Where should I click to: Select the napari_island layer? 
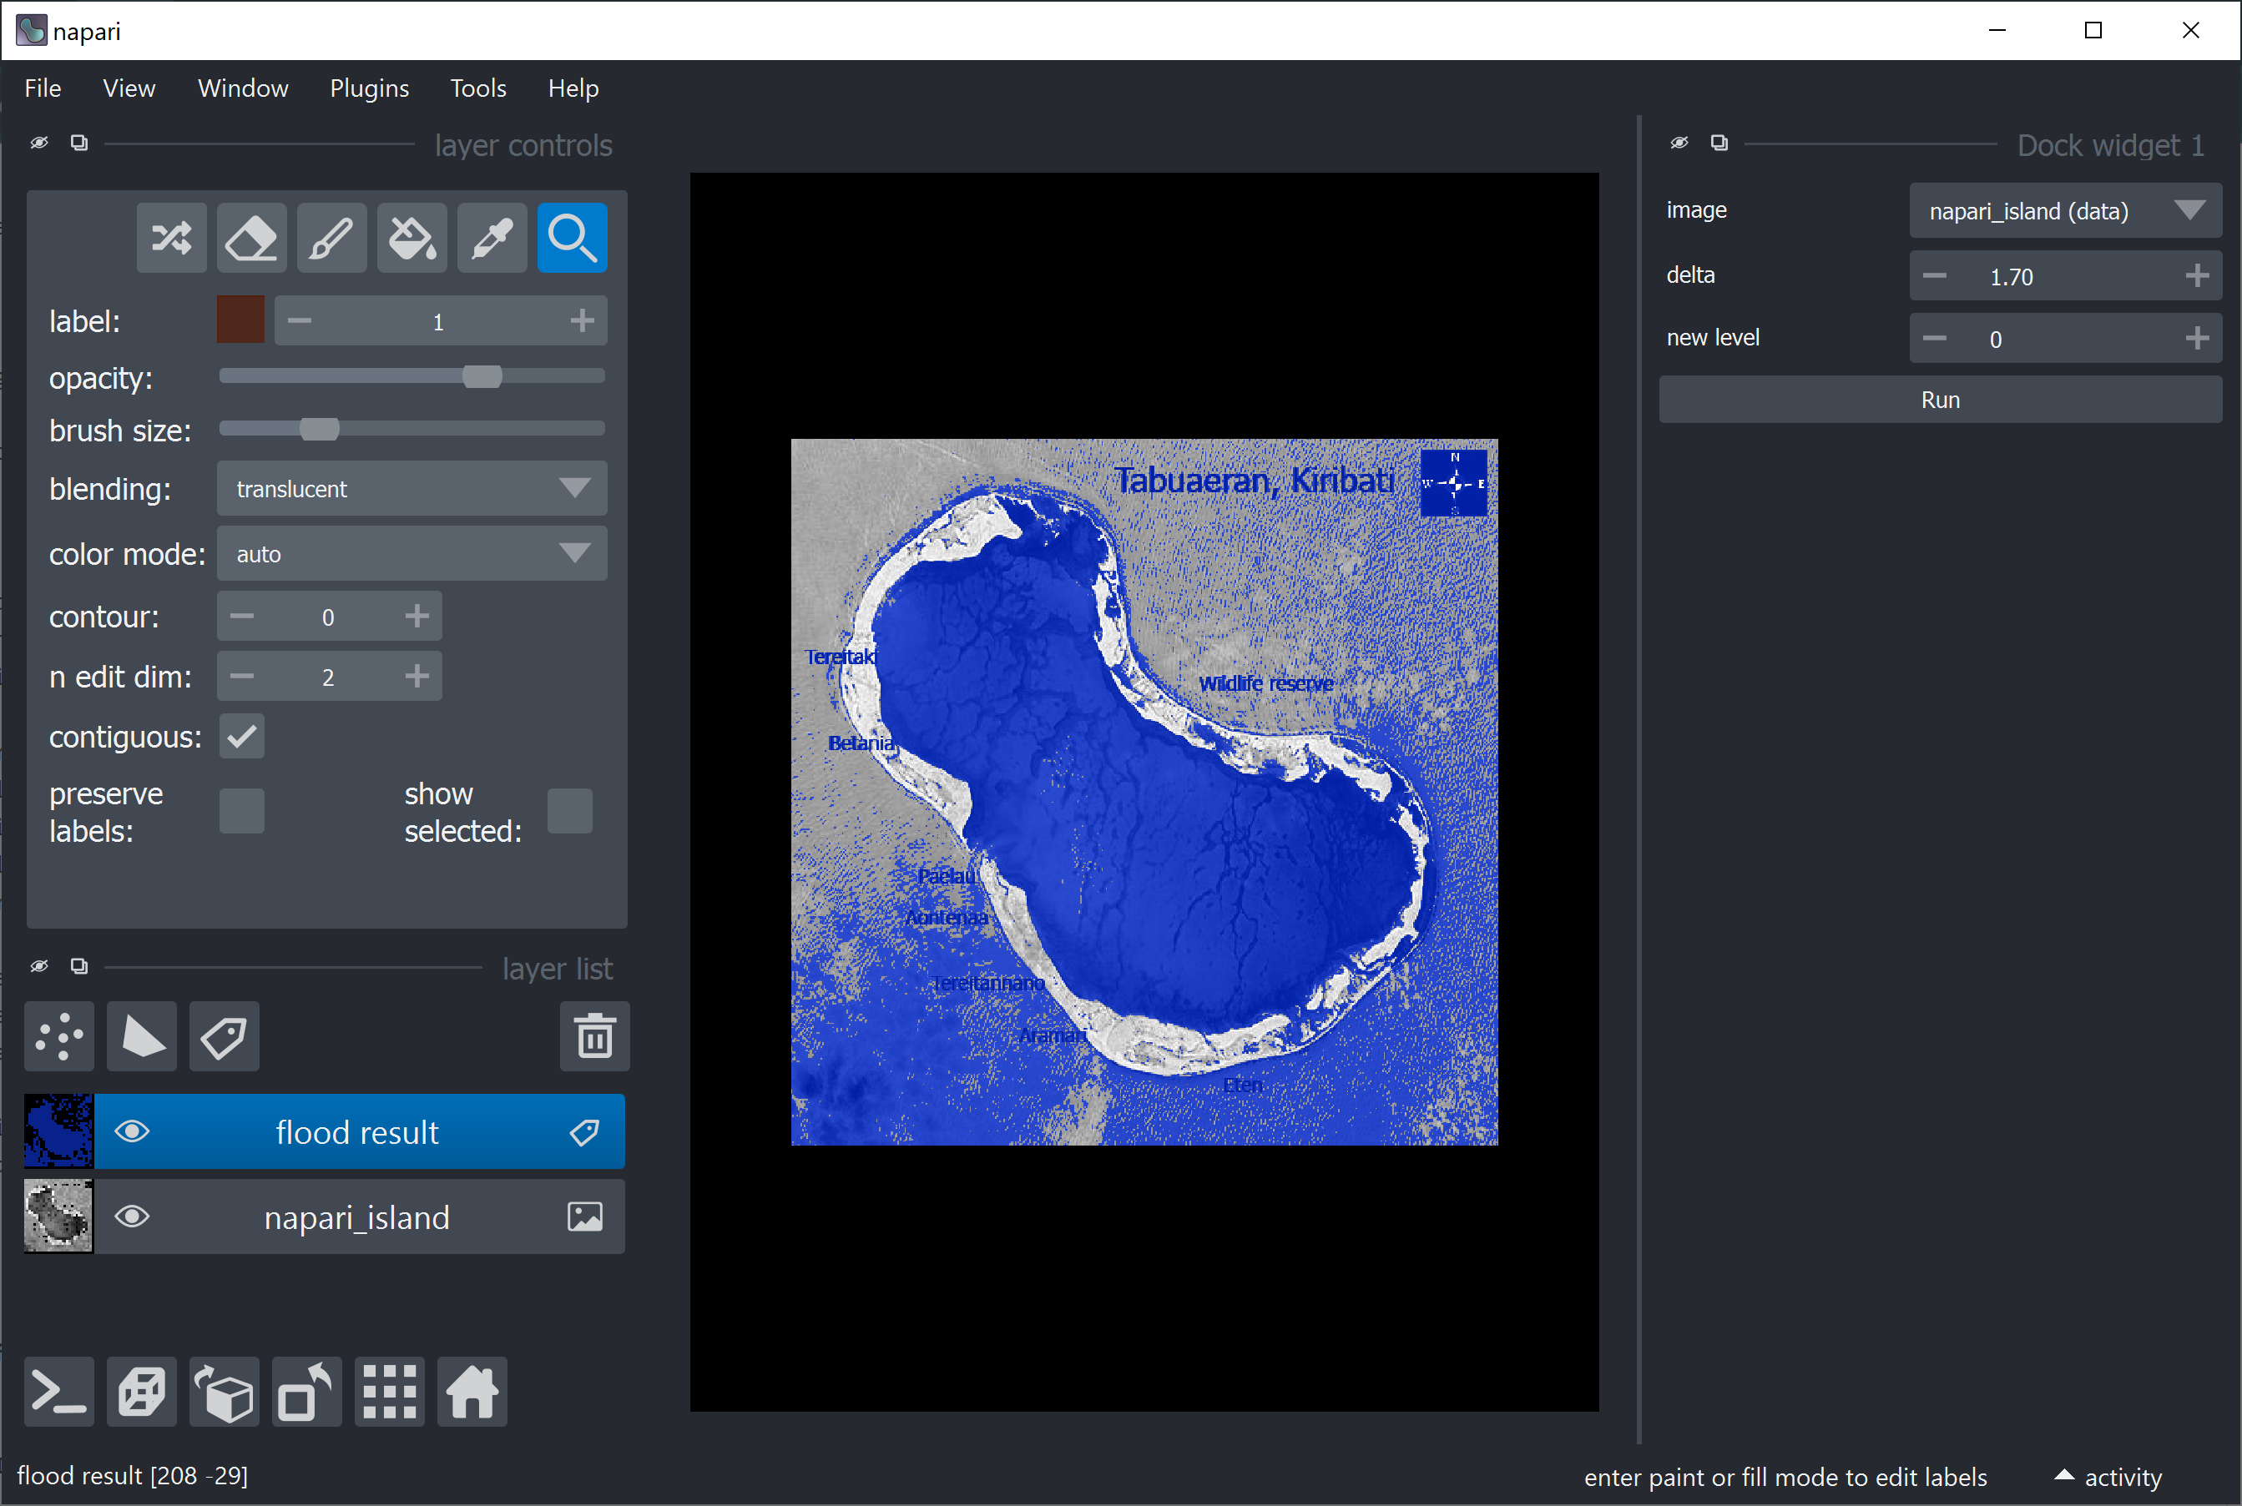click(x=357, y=1217)
